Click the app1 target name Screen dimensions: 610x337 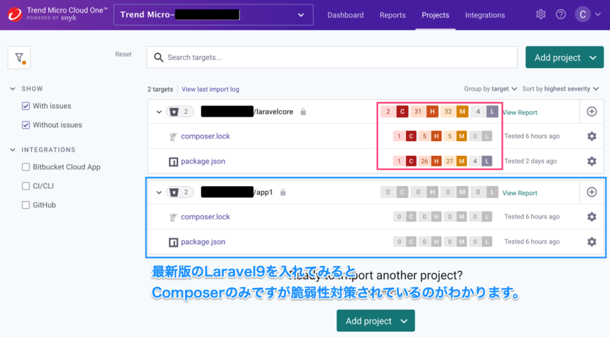237,192
